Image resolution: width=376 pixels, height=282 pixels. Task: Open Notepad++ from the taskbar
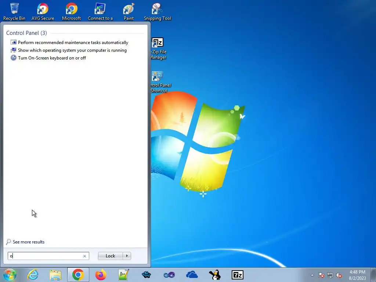click(x=123, y=275)
